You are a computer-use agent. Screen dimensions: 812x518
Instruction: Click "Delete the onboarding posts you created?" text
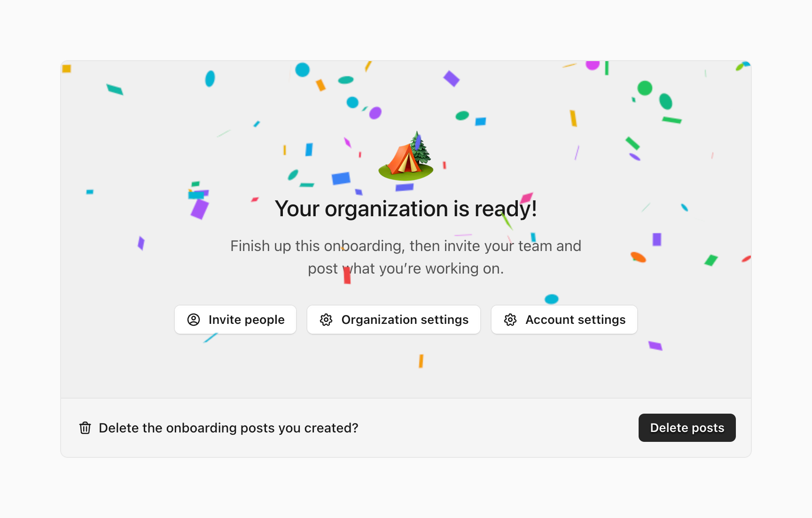coord(228,428)
